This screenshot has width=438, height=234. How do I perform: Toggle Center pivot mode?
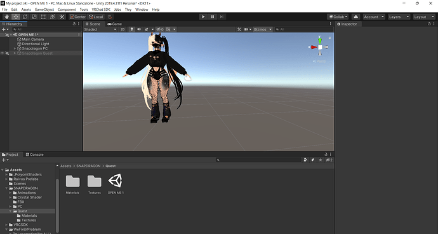78,17
